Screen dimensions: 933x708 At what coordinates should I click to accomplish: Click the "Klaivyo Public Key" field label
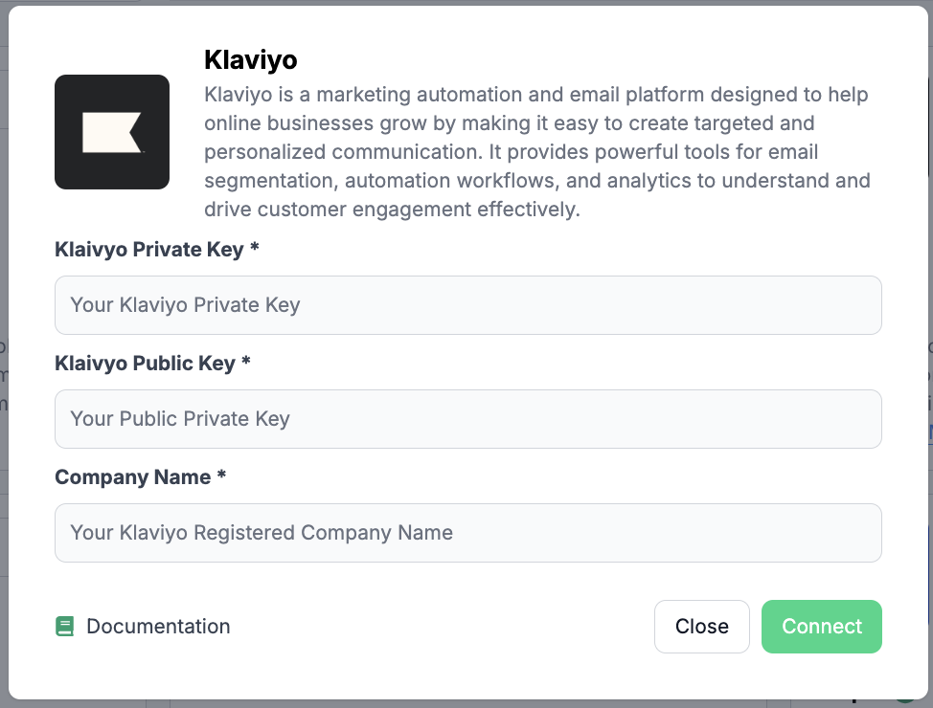[x=145, y=364]
